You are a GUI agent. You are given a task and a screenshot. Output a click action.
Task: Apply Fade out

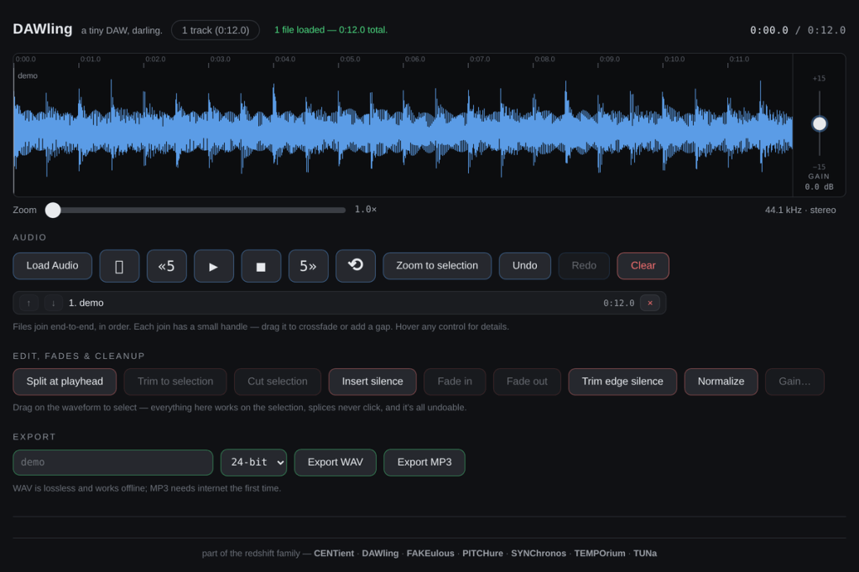[x=527, y=382]
